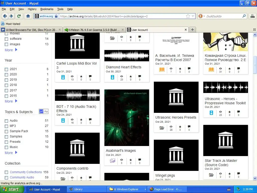The image size is (257, 193).
Task: Open Page Load Error K-Meleon taskbar button
Action: click(x=167, y=189)
